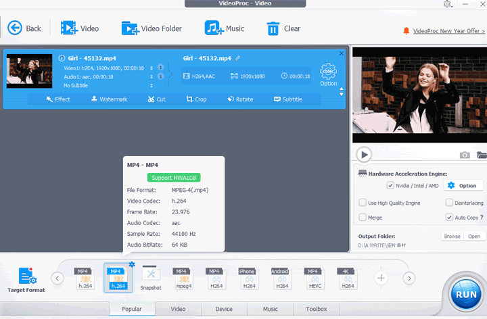
Task: Rename output file with pencil icon
Action: pyautogui.click(x=237, y=58)
